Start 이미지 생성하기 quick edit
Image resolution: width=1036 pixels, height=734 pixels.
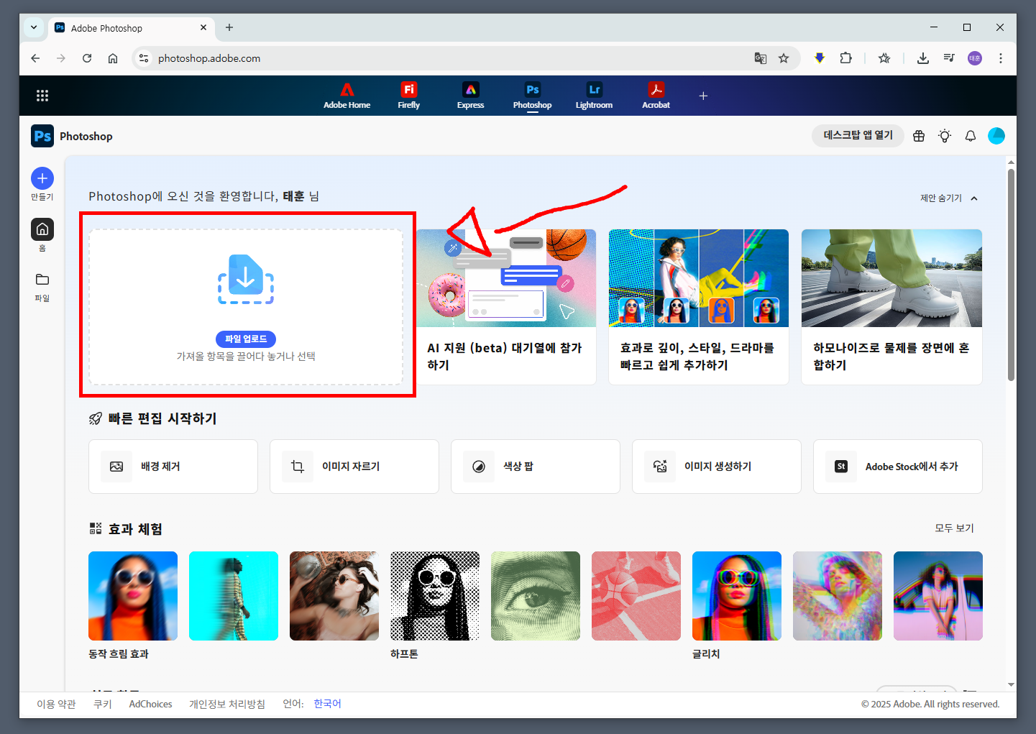click(717, 467)
